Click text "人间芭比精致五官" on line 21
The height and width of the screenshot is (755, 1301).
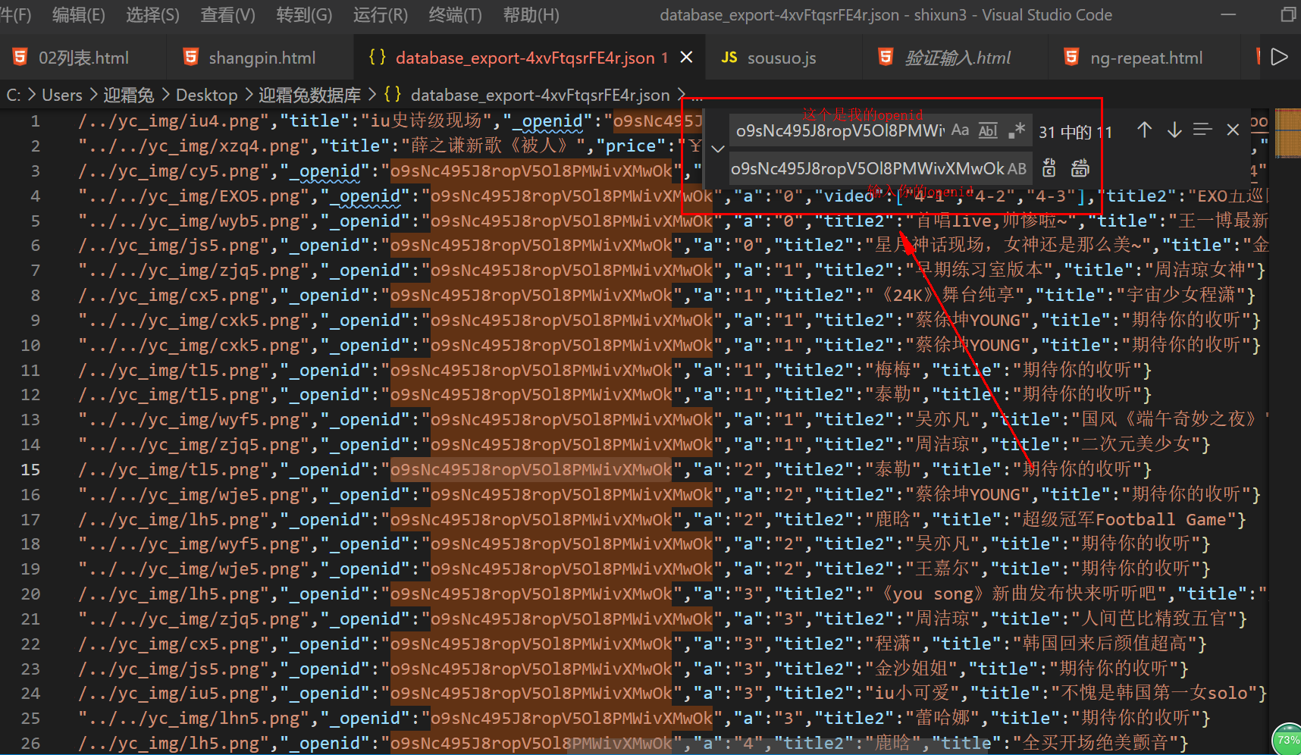coord(1154,619)
